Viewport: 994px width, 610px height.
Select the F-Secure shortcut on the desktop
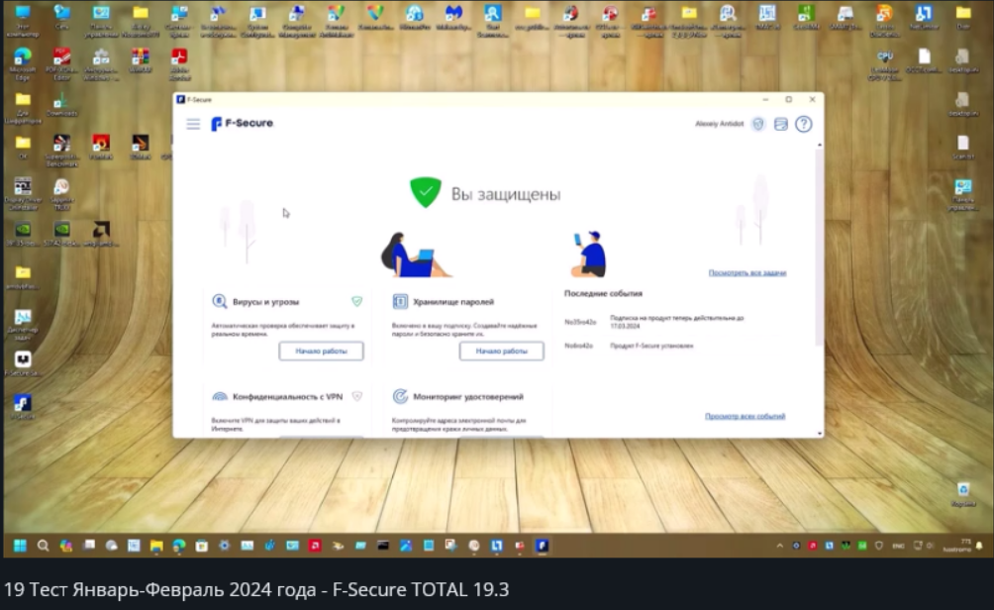[x=22, y=408]
